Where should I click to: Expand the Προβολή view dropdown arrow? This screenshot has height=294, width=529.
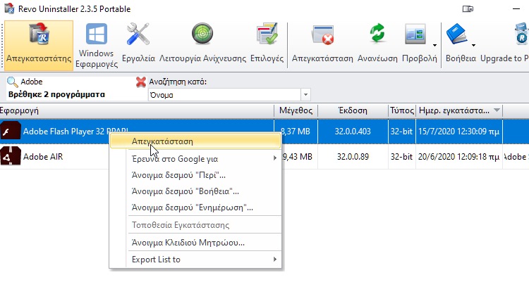click(434, 46)
